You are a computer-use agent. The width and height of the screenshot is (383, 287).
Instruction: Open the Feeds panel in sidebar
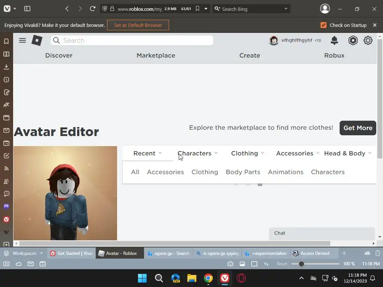pos(6,169)
